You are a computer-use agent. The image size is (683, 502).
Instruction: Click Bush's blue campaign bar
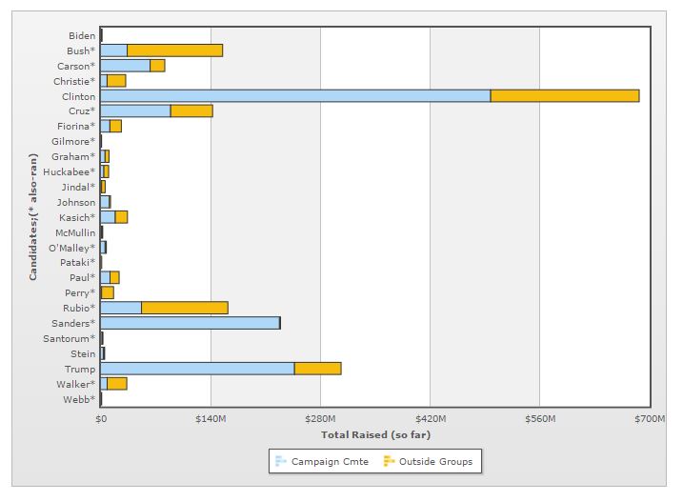point(113,50)
